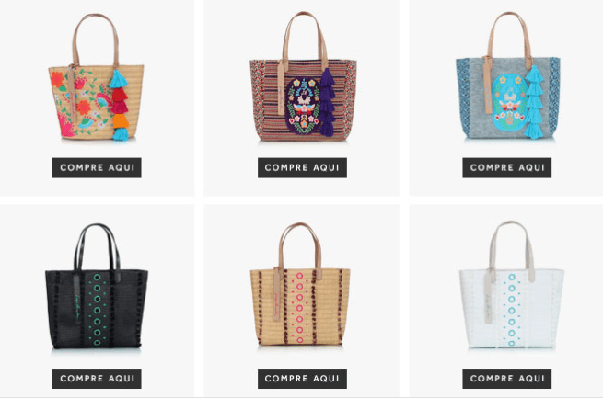Image resolution: width=603 pixels, height=398 pixels.
Task: Open the floral embroidered straw bucket bag image
Action: (x=96, y=77)
